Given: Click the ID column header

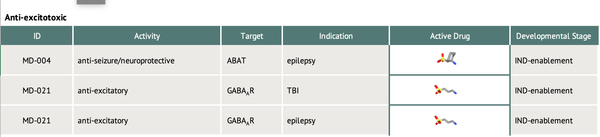Looking at the screenshot, I should tap(37, 36).
